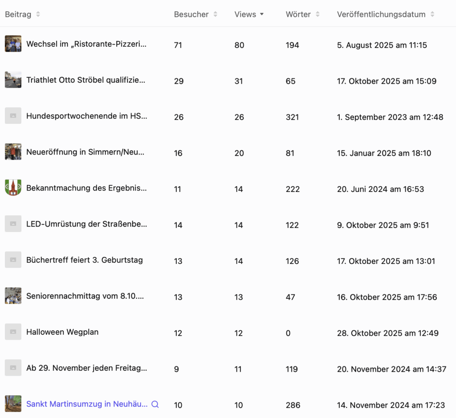Click placeholder icon for Halloween Wegplan
Image resolution: width=456 pixels, height=418 pixels.
coord(13,332)
